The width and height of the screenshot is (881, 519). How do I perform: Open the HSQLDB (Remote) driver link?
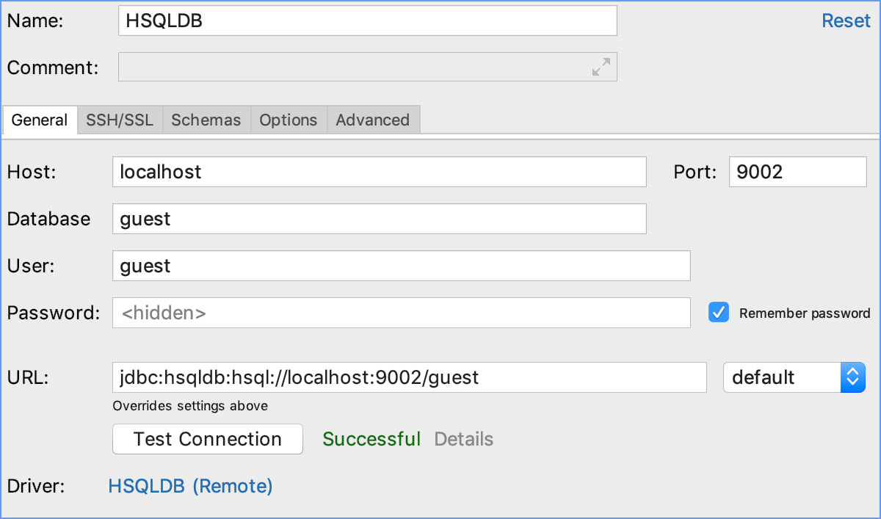click(191, 486)
